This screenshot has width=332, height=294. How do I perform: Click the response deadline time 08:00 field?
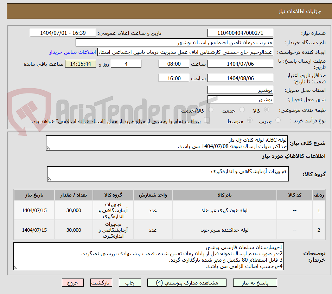tap(174, 64)
